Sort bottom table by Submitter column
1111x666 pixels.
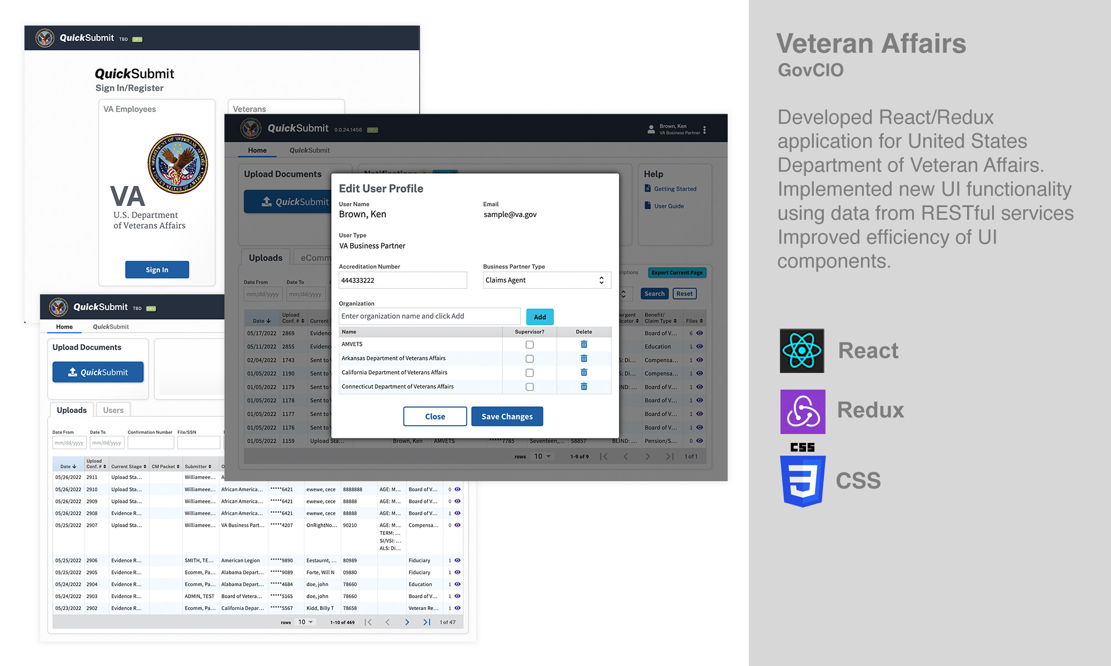(x=198, y=466)
